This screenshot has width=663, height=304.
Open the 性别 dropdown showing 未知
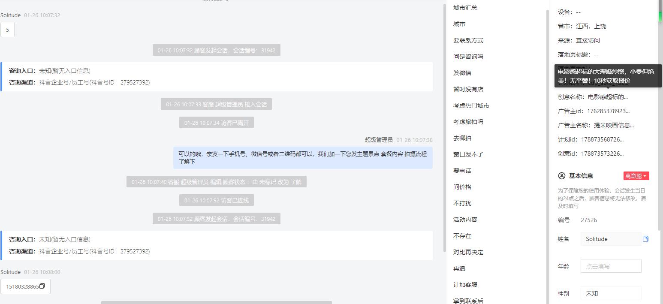click(611, 293)
